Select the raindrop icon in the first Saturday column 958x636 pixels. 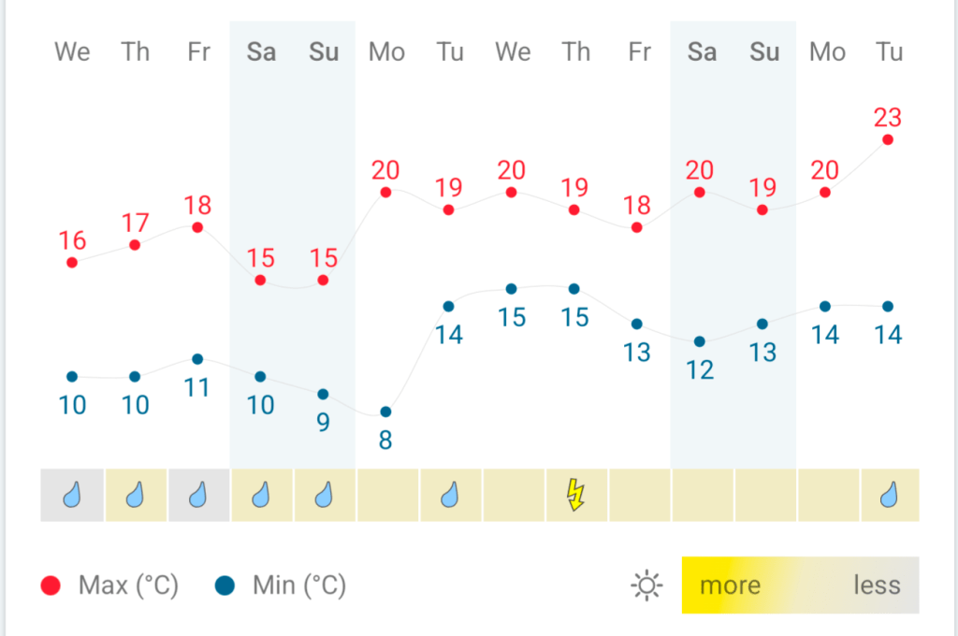[261, 495]
